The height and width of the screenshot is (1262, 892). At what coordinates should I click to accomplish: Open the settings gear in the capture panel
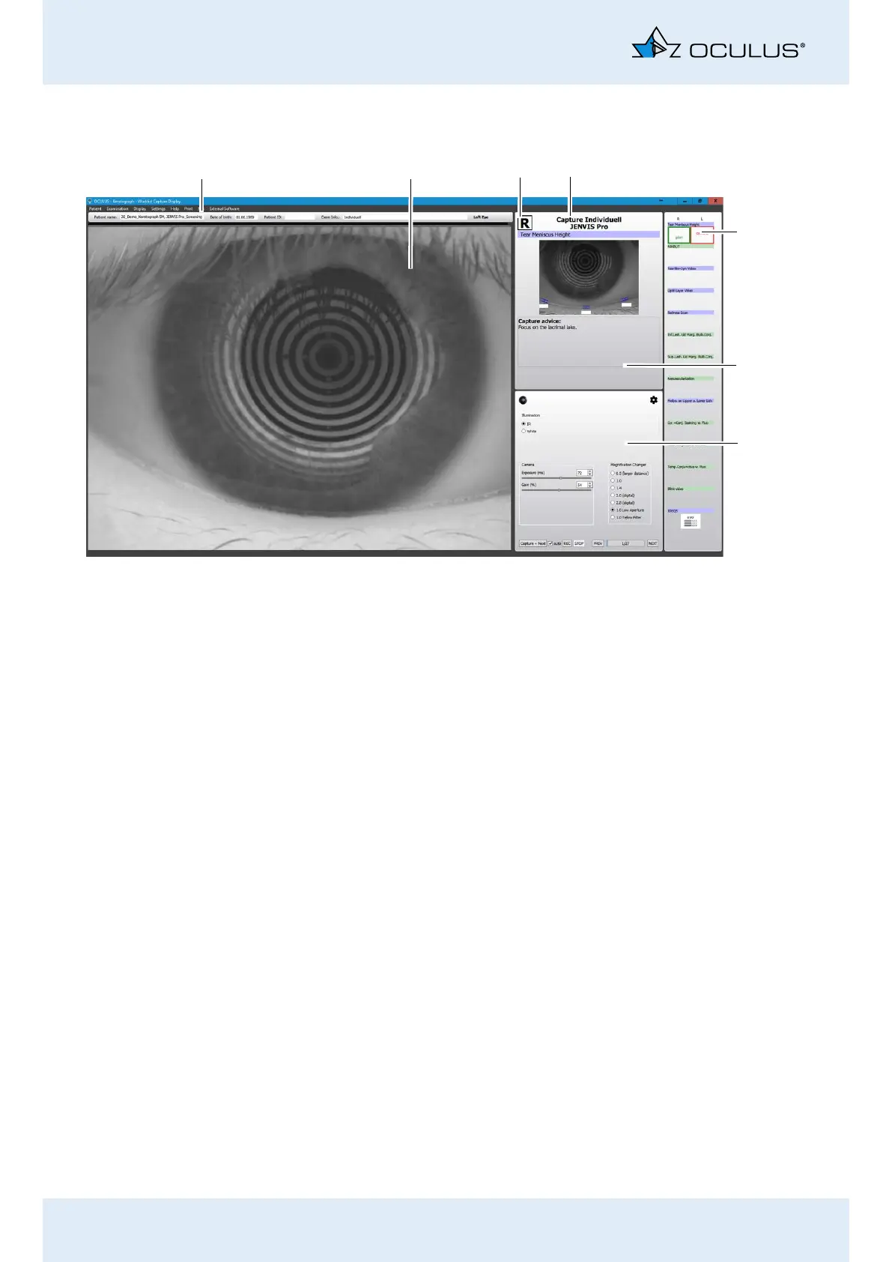(654, 400)
